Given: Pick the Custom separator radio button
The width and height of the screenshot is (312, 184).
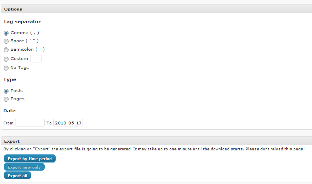Looking at the screenshot, I should tap(6, 59).
